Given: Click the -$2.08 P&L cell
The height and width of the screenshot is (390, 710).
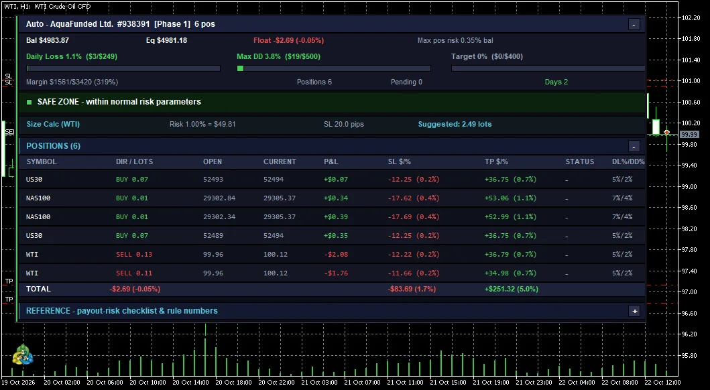Looking at the screenshot, I should tap(336, 254).
